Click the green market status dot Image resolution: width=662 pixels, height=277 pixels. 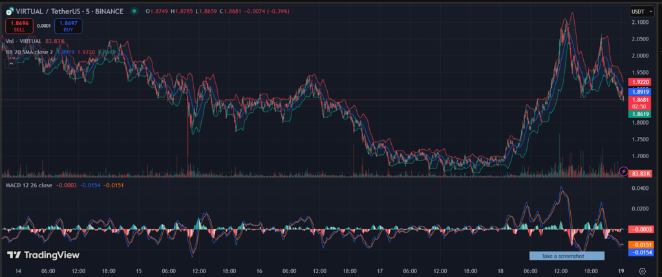134,11
